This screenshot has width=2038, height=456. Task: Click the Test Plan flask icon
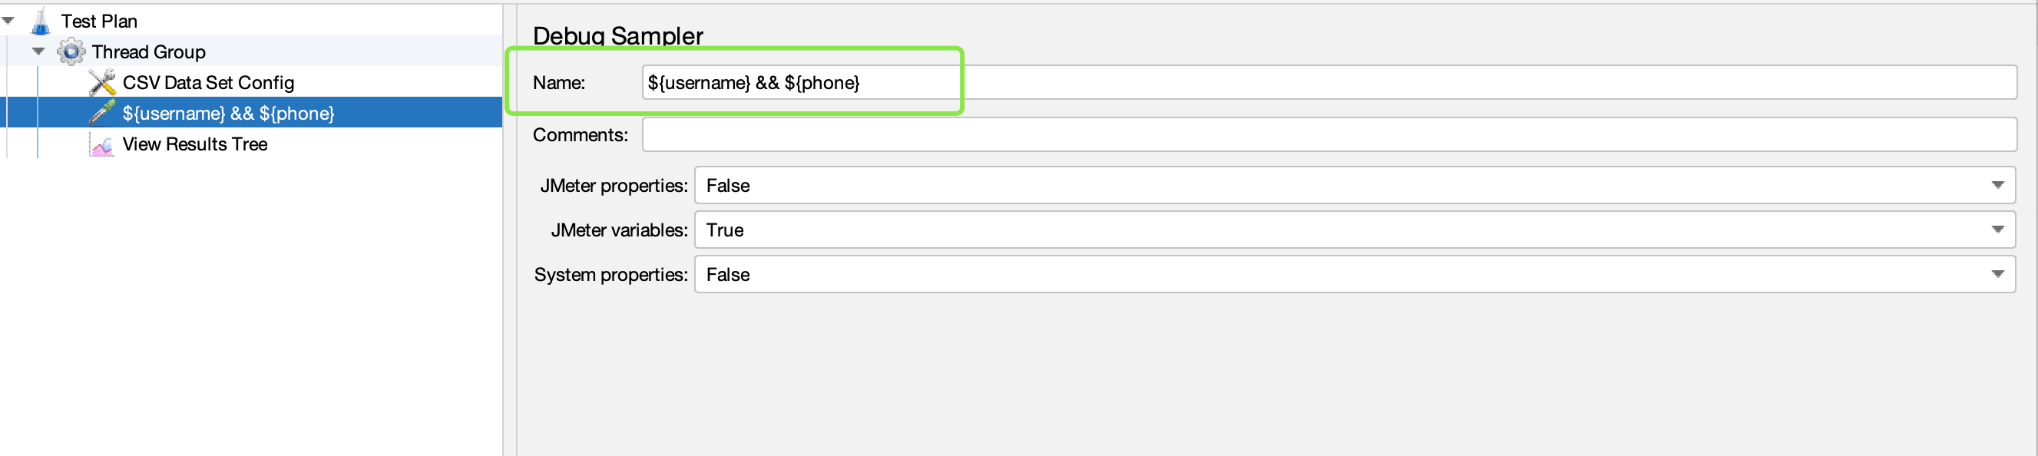point(41,21)
